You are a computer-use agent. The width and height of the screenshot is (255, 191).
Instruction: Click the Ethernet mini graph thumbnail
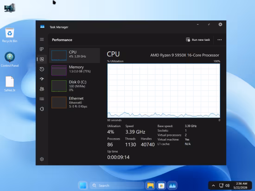click(x=59, y=102)
